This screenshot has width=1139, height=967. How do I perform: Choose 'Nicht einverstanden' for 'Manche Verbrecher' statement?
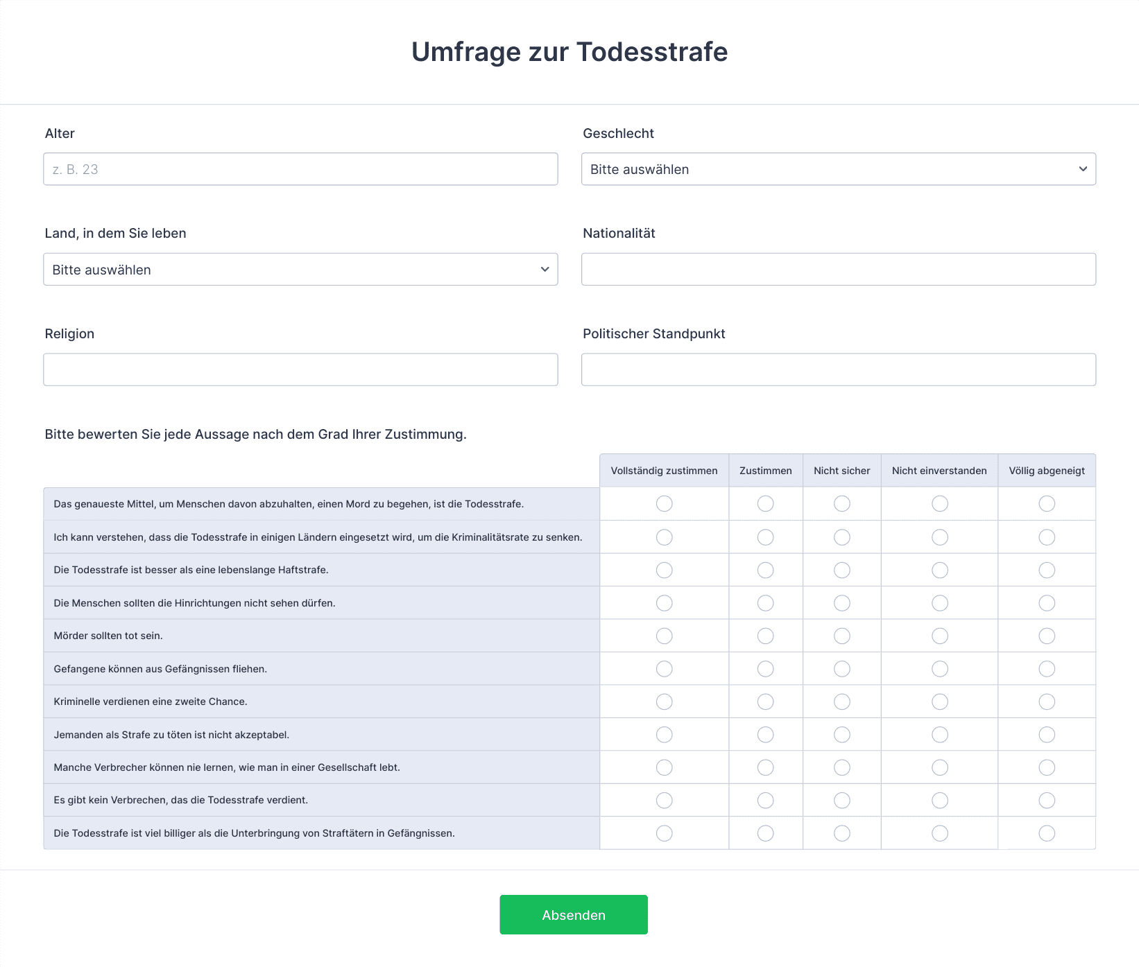[x=939, y=767]
